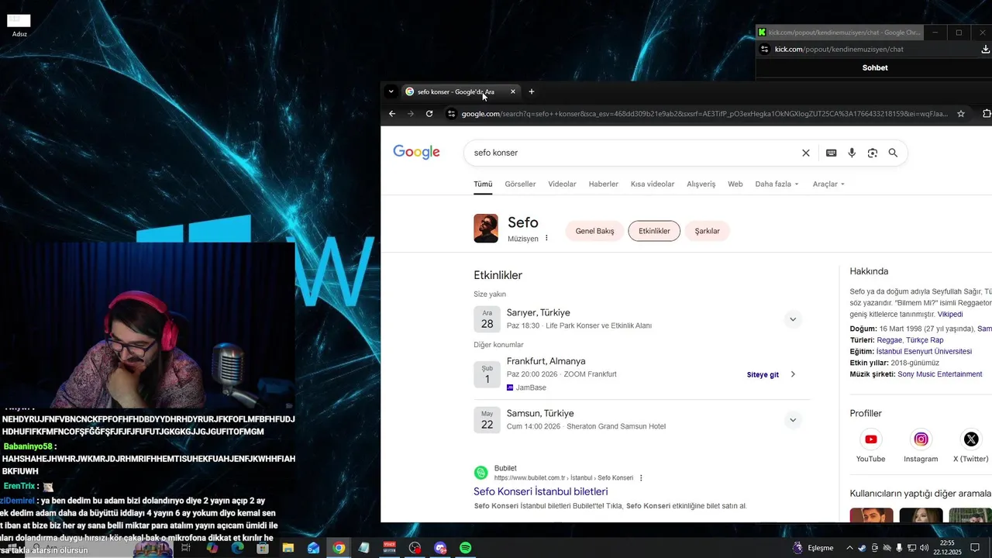Click 'Siteye git' for Frankfurt event
The height and width of the screenshot is (558, 992).
pos(763,375)
